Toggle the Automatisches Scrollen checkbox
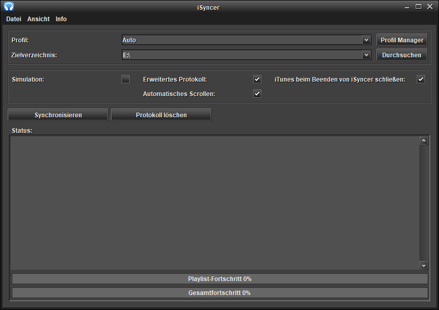 point(257,94)
